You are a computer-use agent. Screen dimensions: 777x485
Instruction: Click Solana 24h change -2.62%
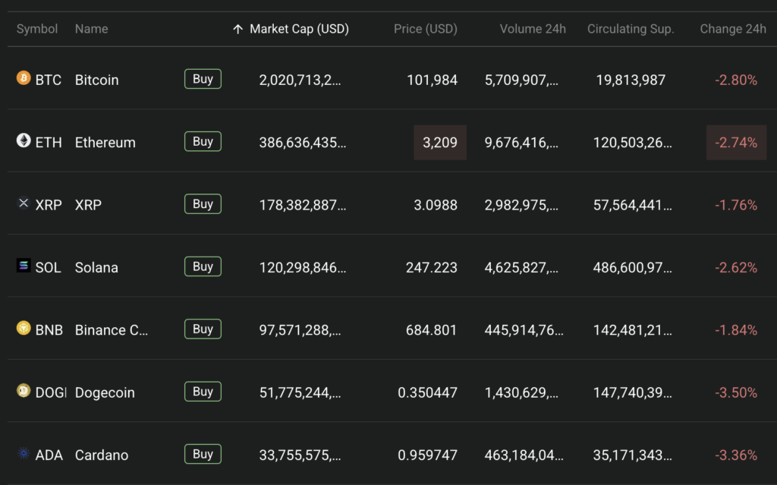click(736, 267)
